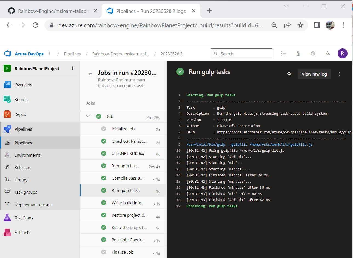Switch to Rainbow-Engine GitHub browser tab

52,11
